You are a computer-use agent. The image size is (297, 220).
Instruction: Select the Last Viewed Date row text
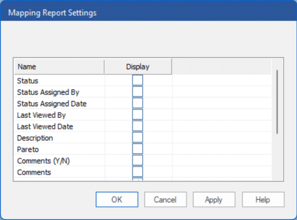[x=45, y=127]
